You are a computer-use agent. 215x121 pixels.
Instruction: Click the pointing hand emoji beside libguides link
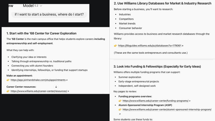(x=116, y=46)
